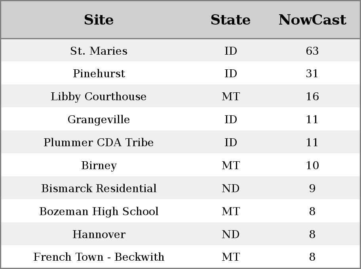Viewport: 361px width, 269px height.
Task: Click the Plummer CDA Tribe entry
Action: 99,142
